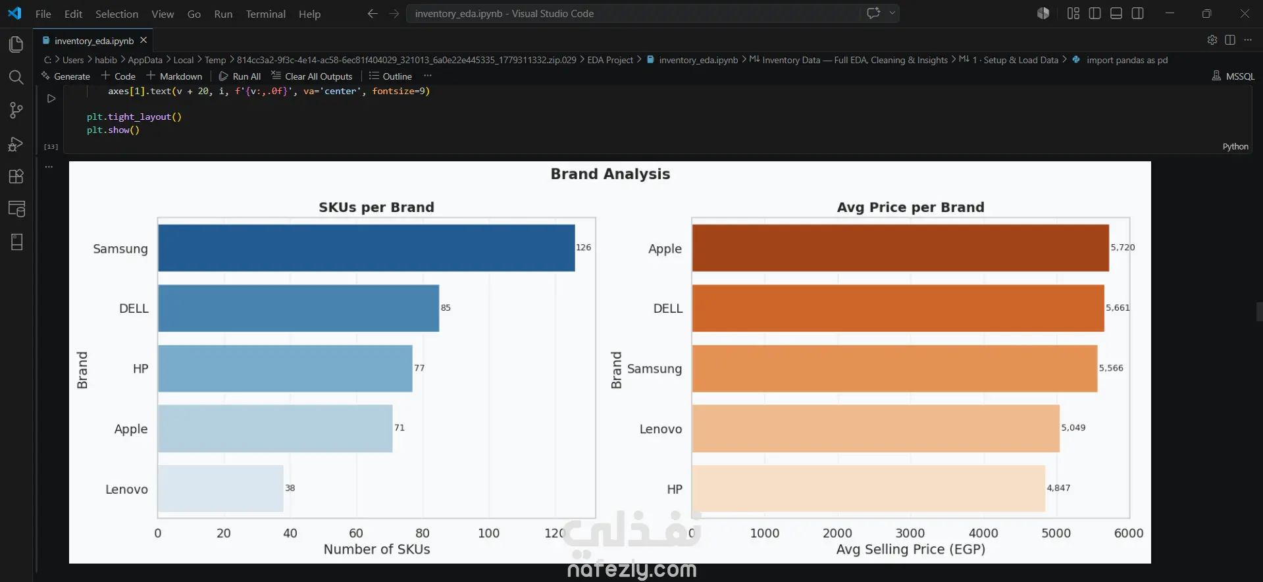Image resolution: width=1263 pixels, height=582 pixels.
Task: Open the Search view in activity bar
Action: point(16,78)
